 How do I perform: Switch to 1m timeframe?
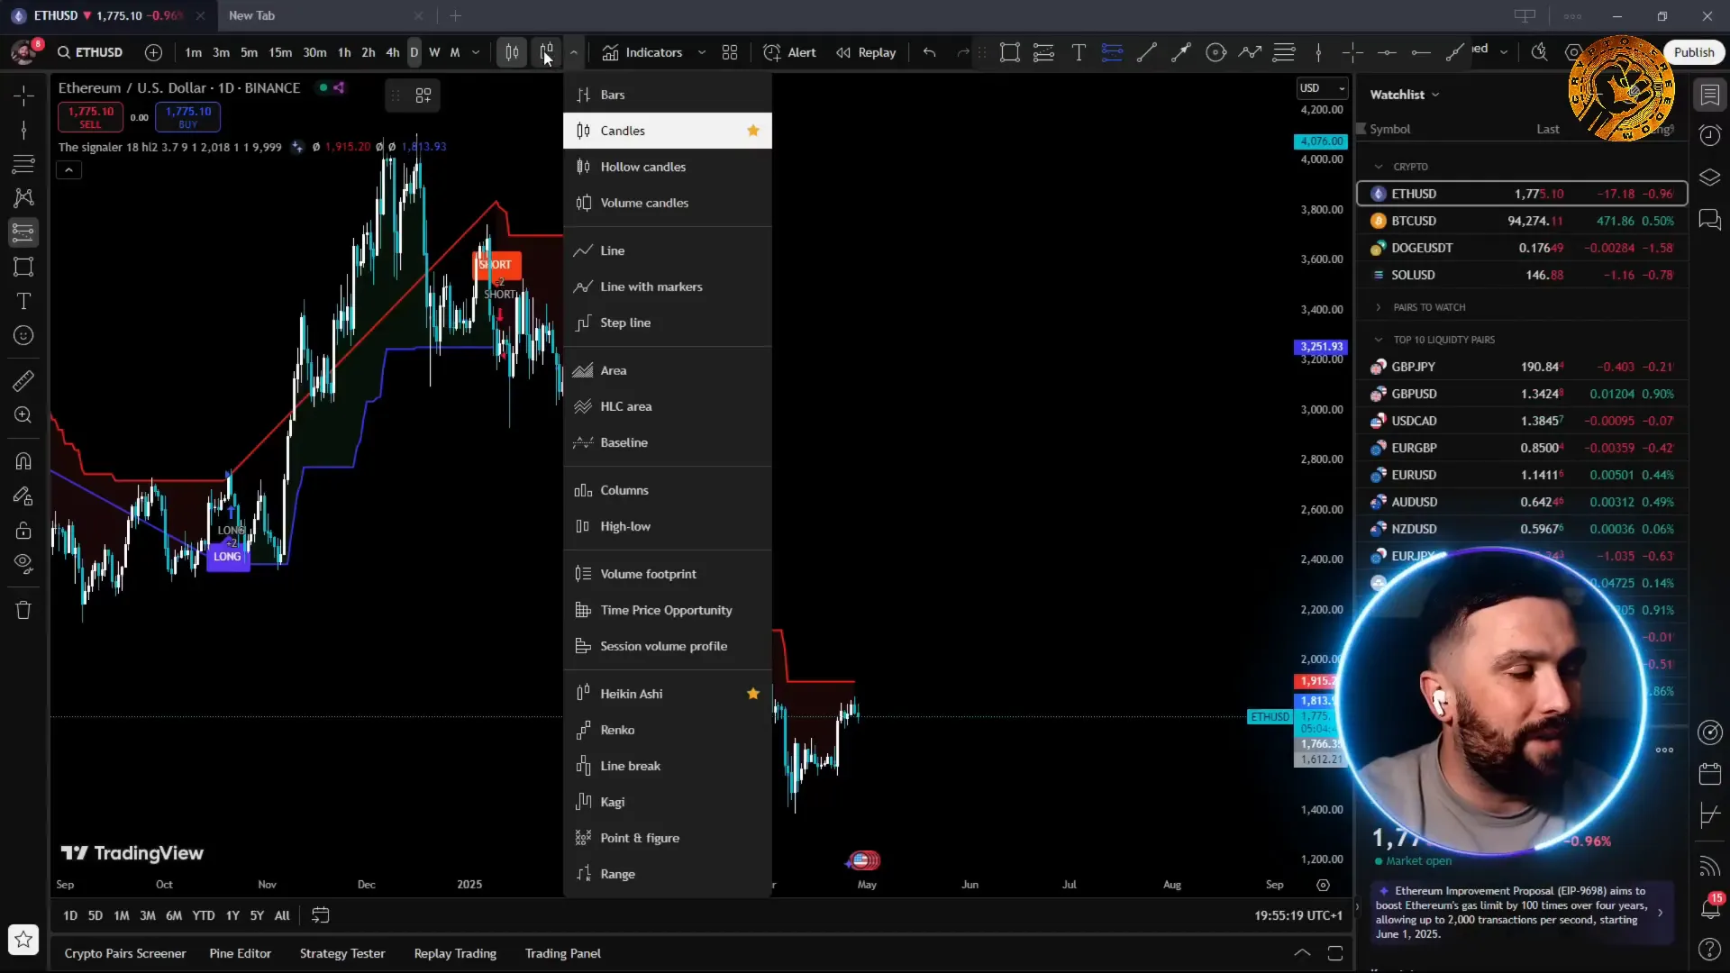(x=193, y=52)
